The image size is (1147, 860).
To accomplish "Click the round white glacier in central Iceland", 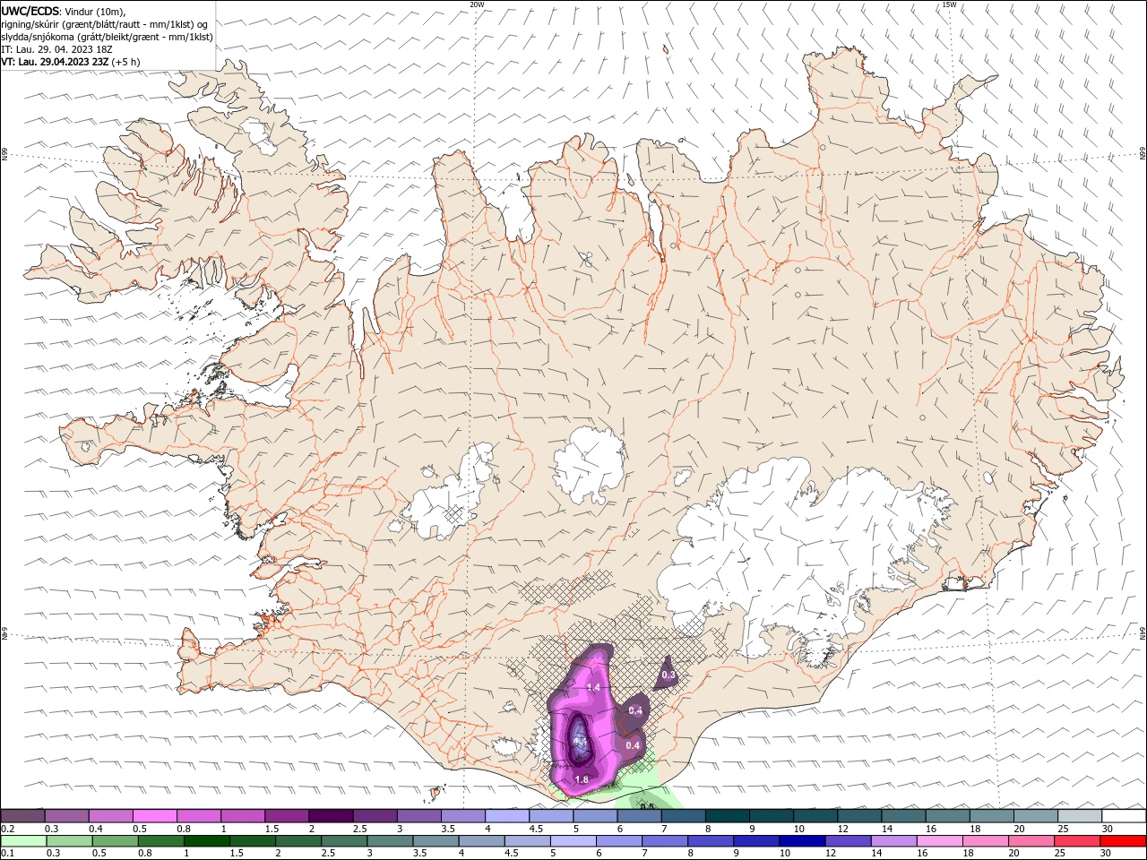I will point(589,464).
